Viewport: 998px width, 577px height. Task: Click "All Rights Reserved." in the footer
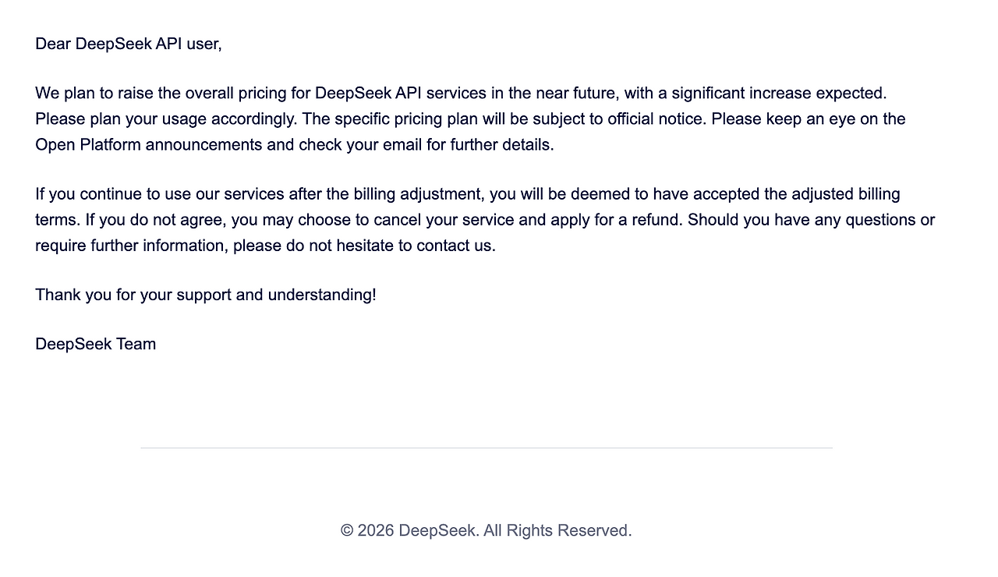(557, 531)
